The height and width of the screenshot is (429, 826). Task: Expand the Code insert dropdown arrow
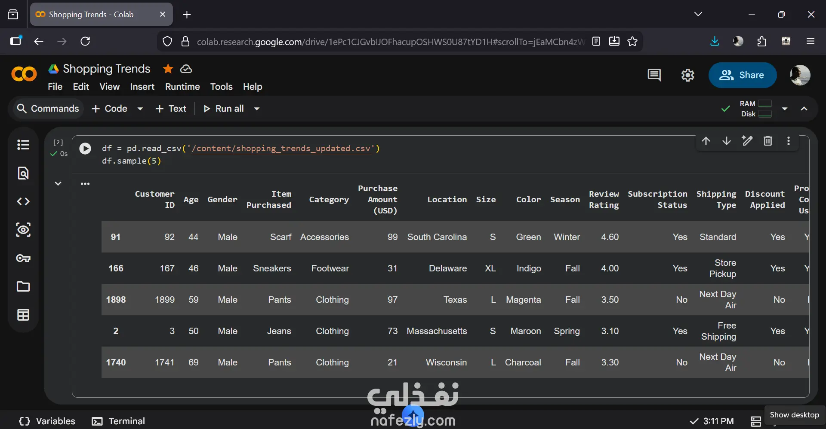point(140,109)
